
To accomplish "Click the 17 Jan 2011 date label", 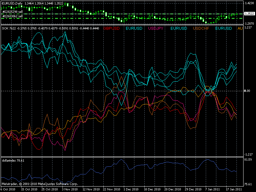I will coord(234,189).
